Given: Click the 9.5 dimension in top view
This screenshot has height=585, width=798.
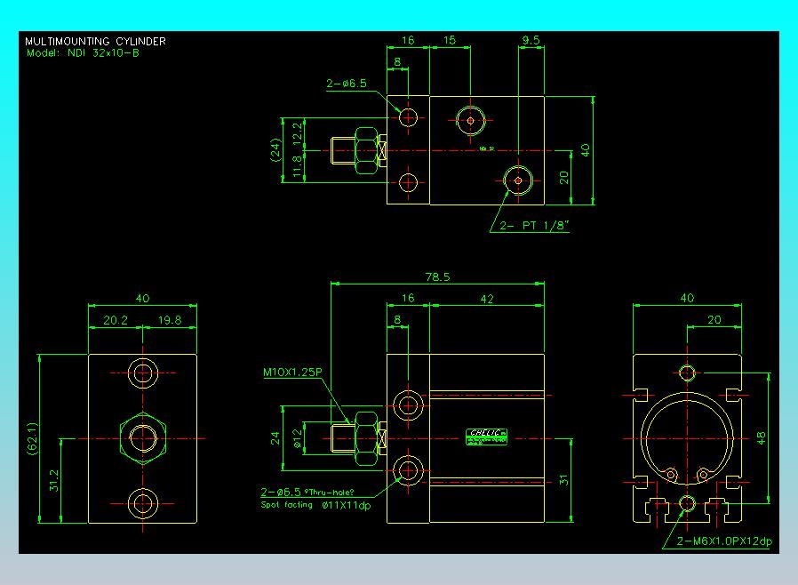Looking at the screenshot, I should 531,40.
